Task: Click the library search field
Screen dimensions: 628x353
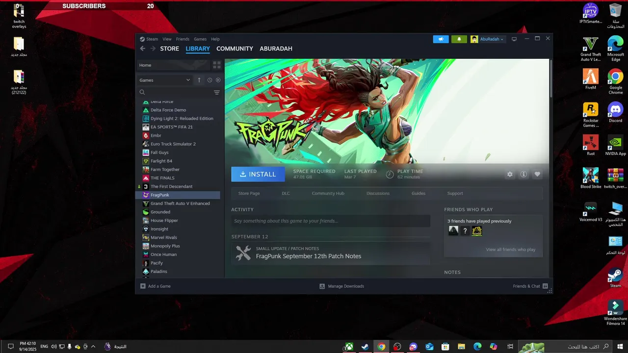Action: pos(175,92)
